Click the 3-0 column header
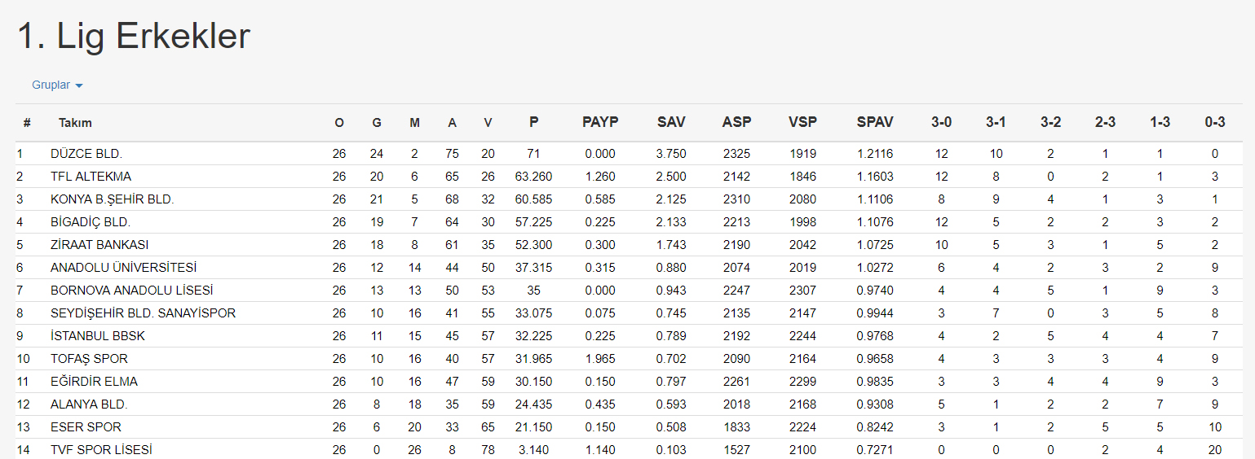Image resolution: width=1255 pixels, height=459 pixels. point(941,122)
